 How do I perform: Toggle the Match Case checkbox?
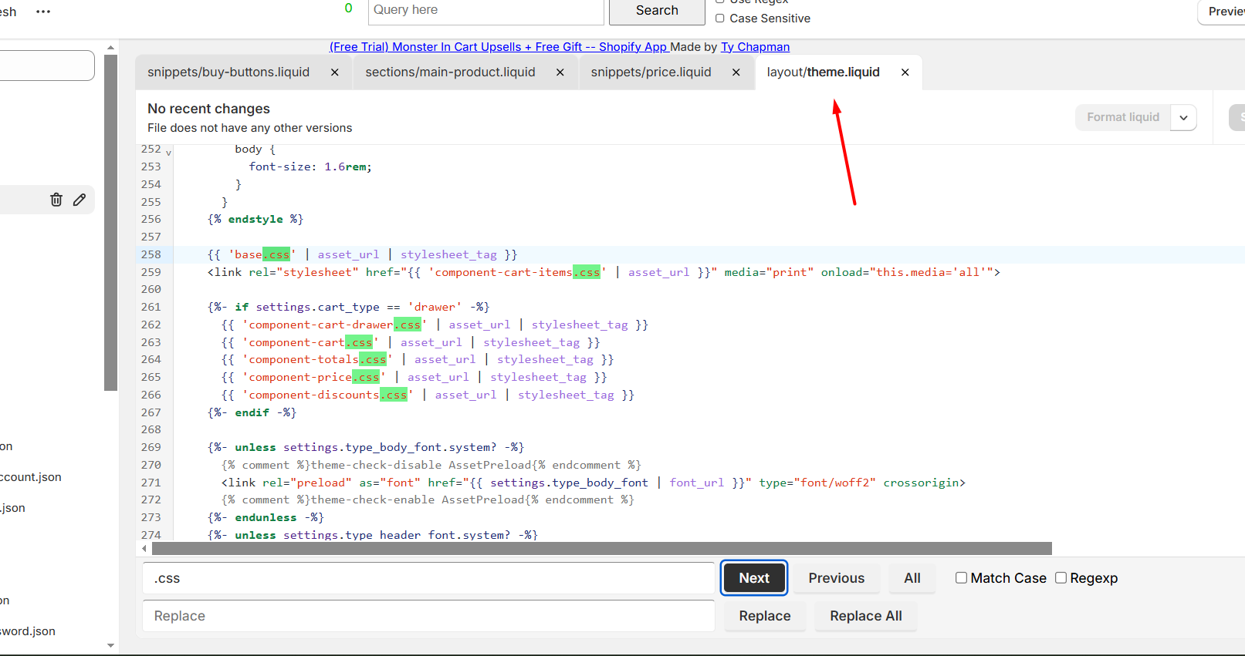coord(961,578)
